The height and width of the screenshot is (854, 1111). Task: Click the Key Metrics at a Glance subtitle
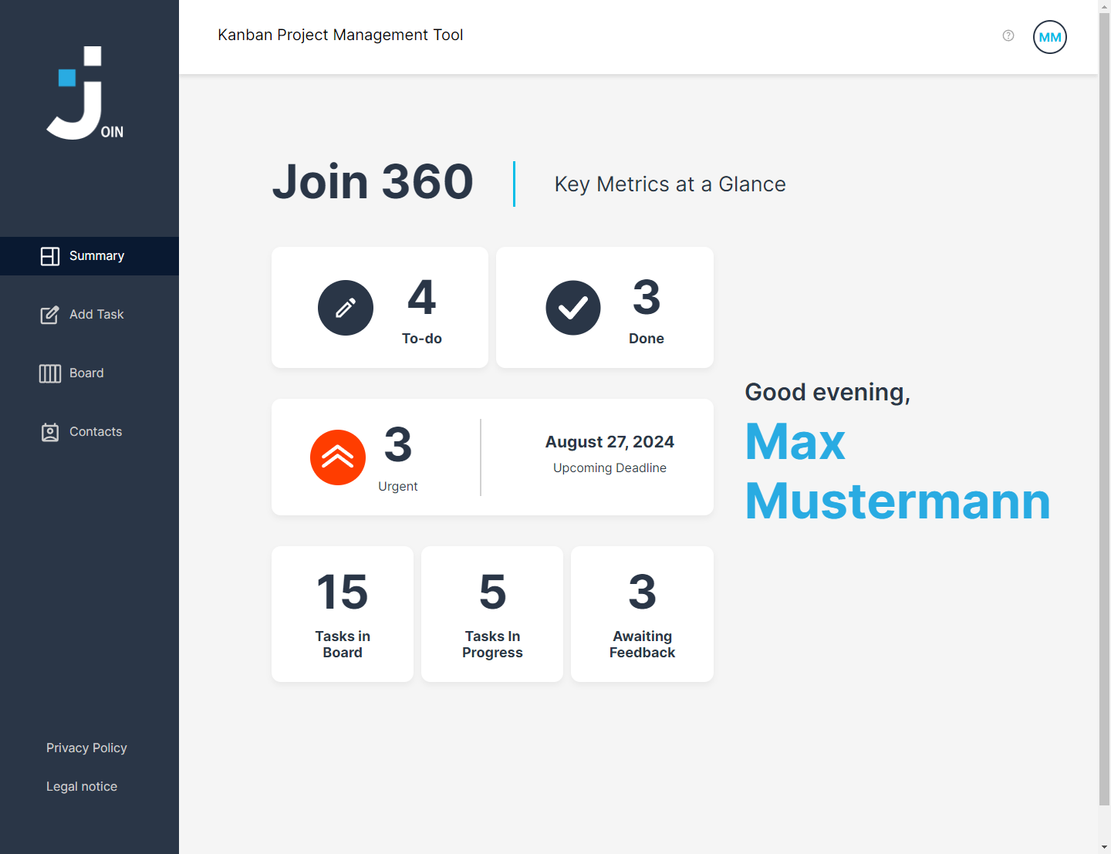tap(670, 184)
